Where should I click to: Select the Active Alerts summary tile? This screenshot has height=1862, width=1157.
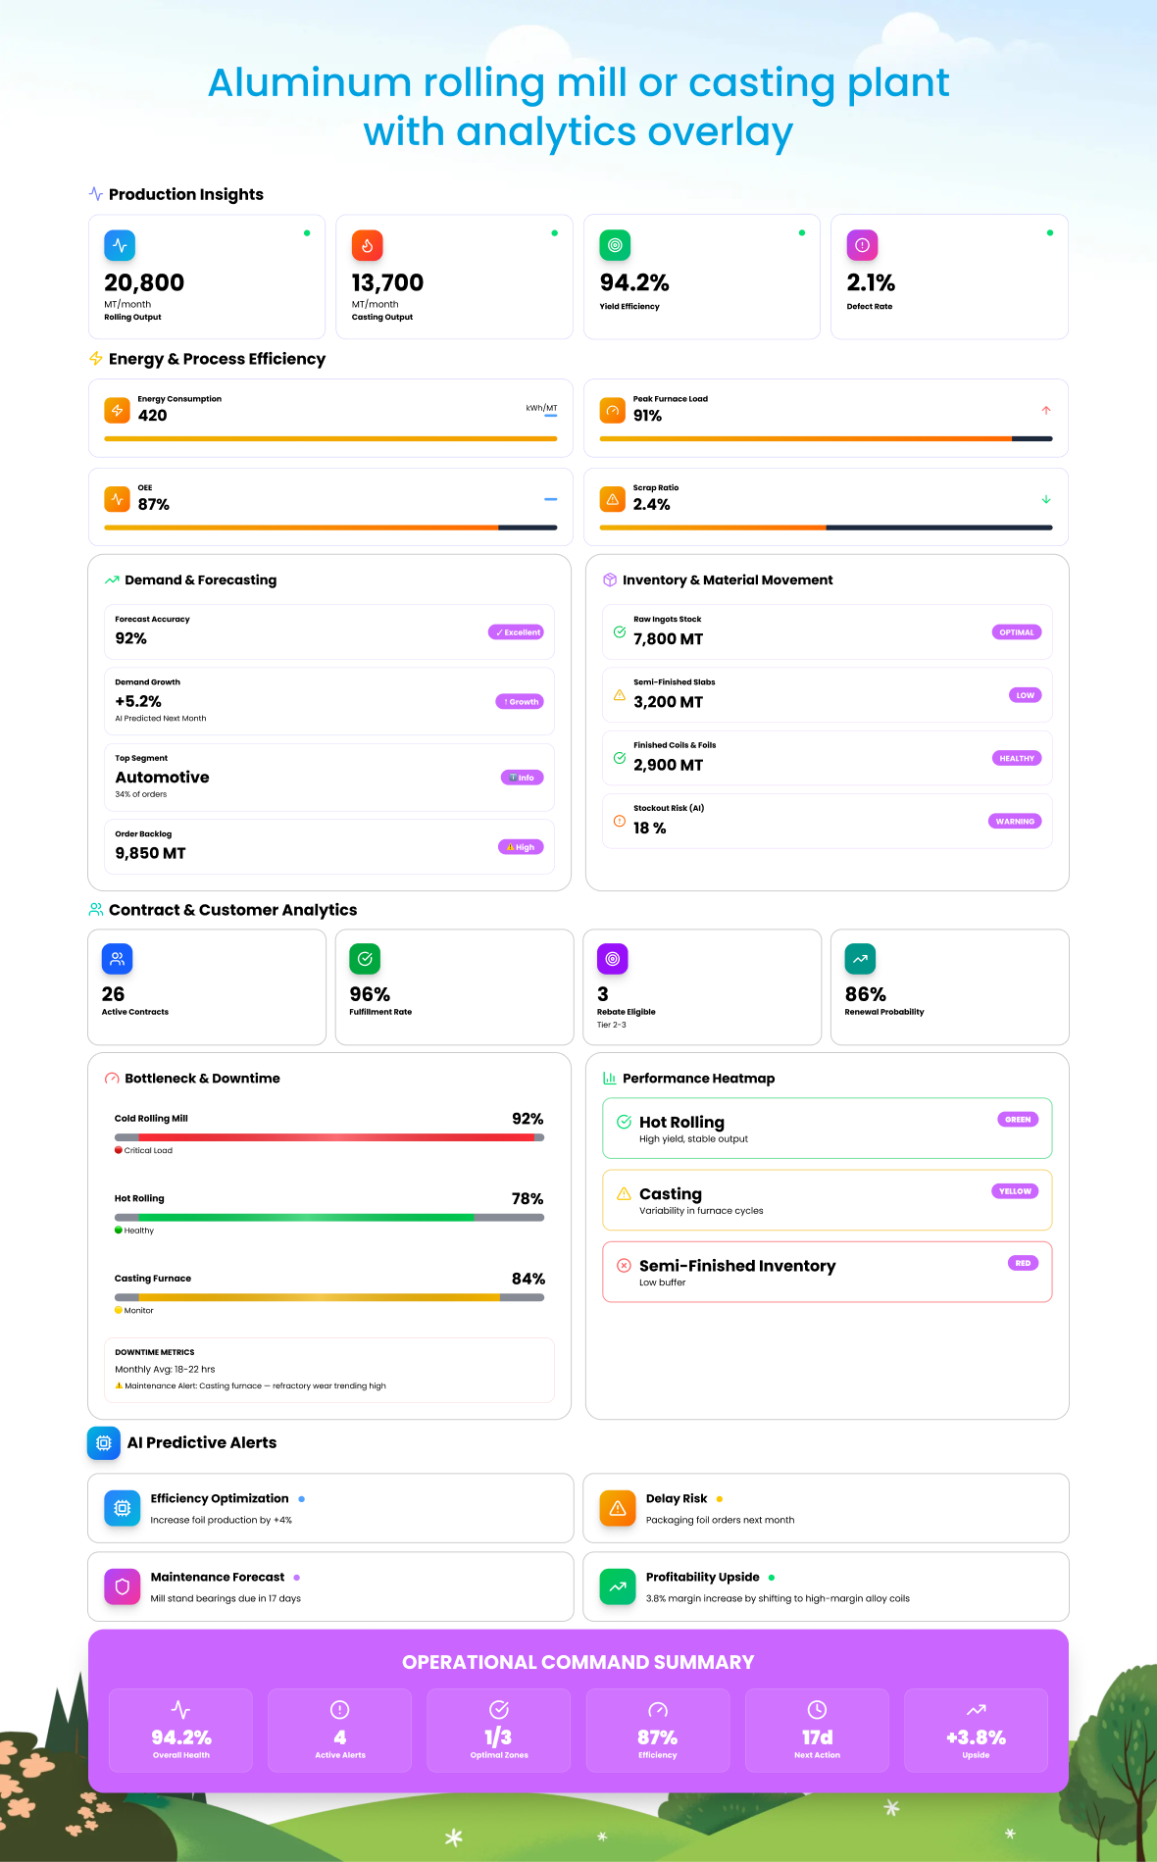[339, 1731]
